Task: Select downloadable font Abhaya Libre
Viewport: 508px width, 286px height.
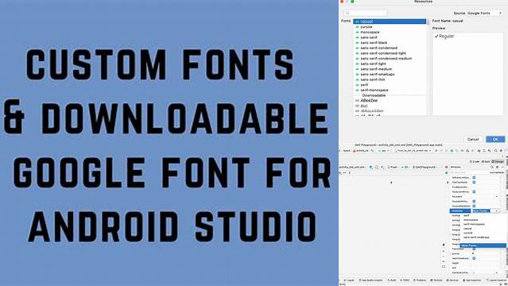Action: pyautogui.click(x=390, y=110)
